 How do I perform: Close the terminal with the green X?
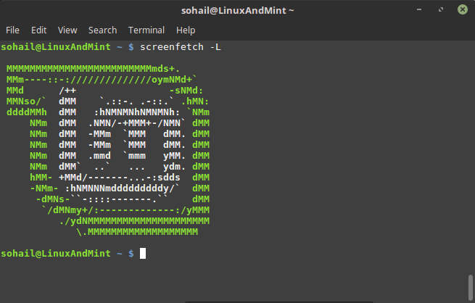[463, 9]
